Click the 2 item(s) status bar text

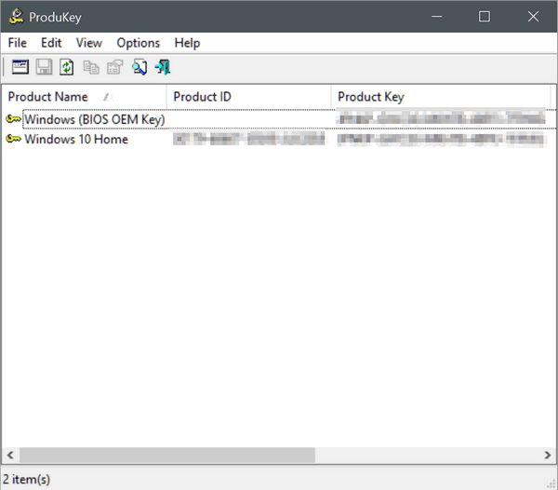pyautogui.click(x=27, y=480)
